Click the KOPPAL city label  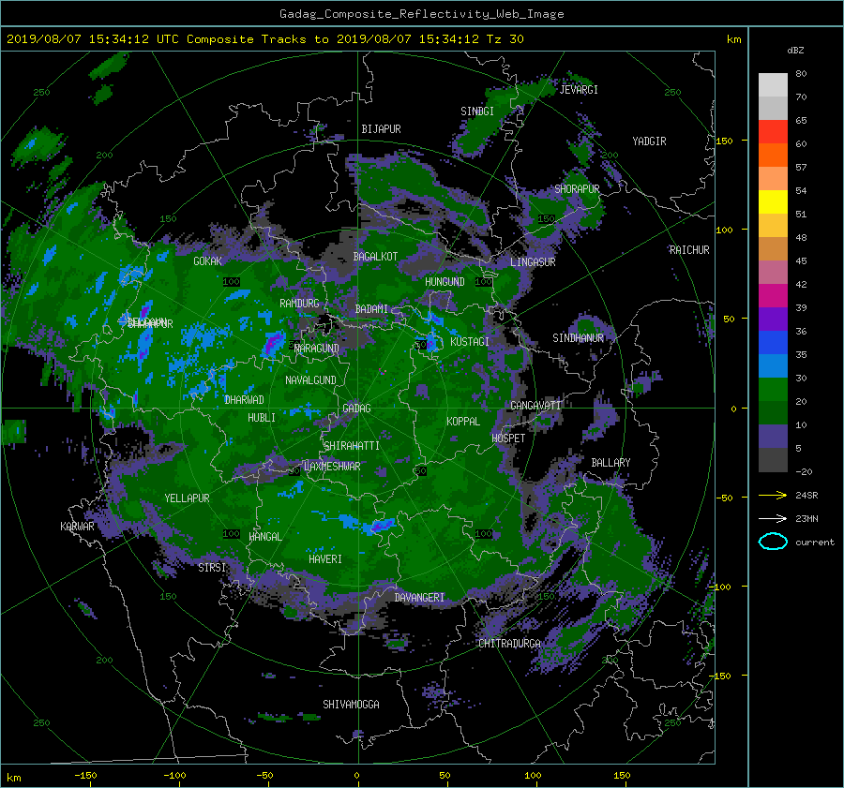click(x=463, y=422)
